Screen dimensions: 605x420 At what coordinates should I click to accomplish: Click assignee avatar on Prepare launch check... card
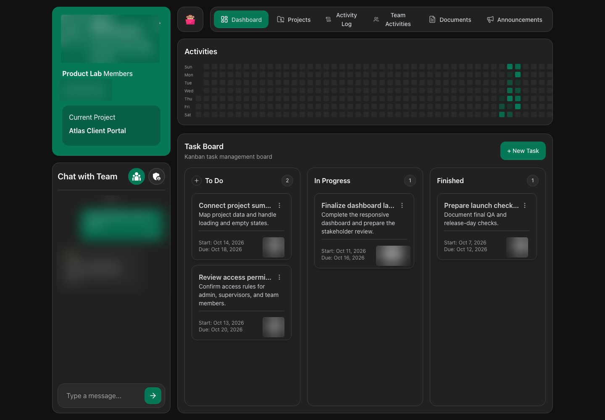[517, 247]
